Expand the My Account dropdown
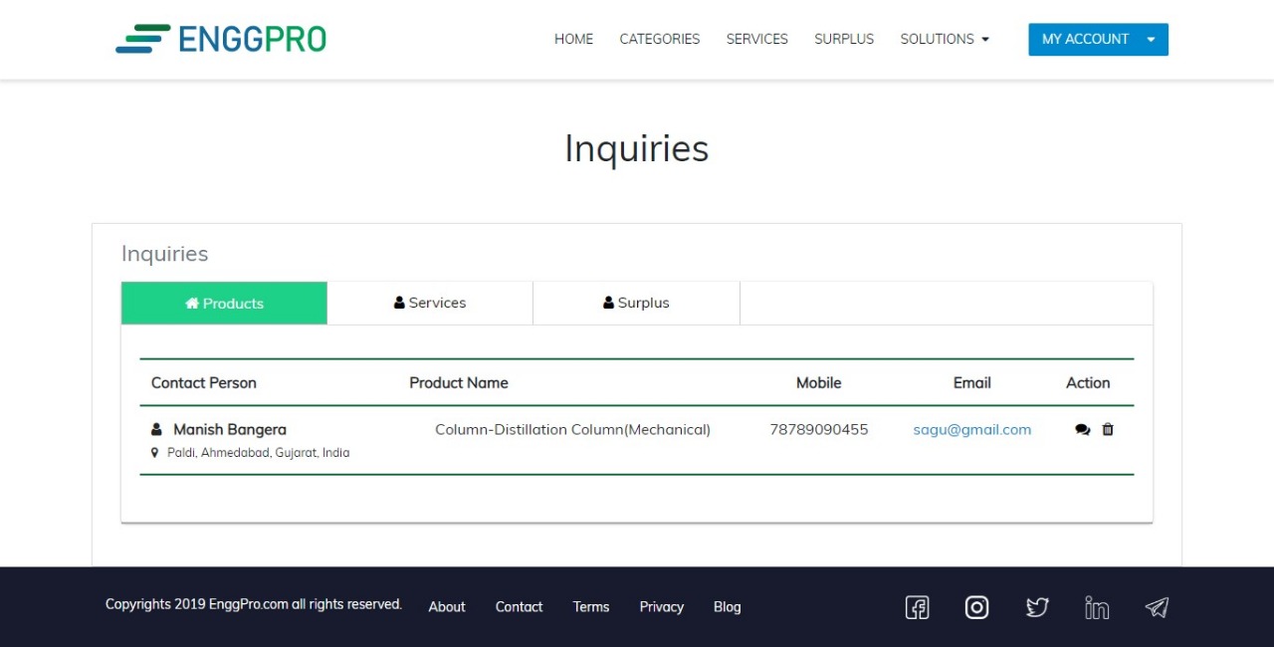1274x647 pixels. pos(1098,40)
